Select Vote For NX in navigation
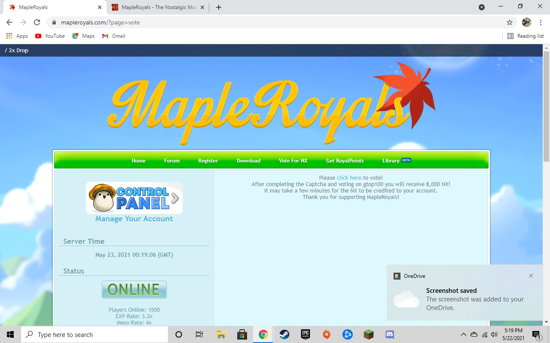550x343 pixels. [x=293, y=161]
